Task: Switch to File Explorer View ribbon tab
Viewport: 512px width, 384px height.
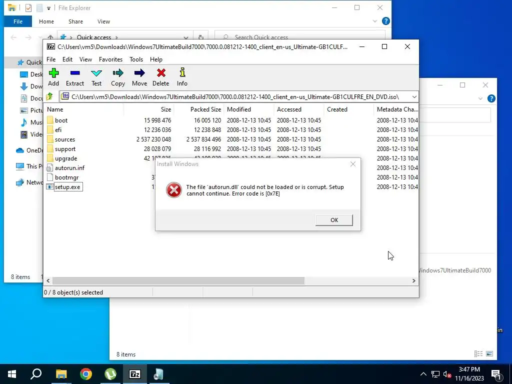Action: (x=103, y=21)
